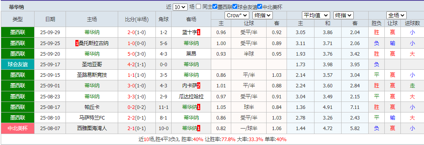This screenshot has height=145, width=424.
Task: Open the 1-0 score on 25-09-25
Action: point(132,43)
